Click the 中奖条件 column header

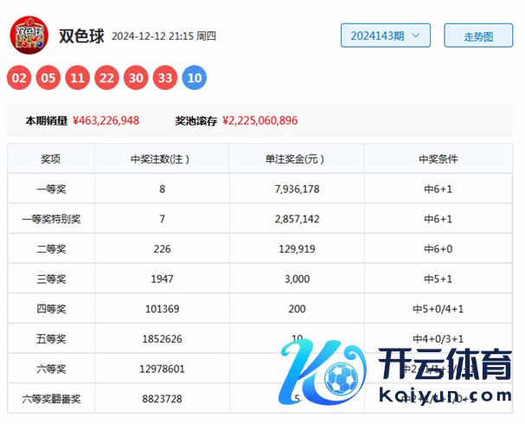(438, 159)
